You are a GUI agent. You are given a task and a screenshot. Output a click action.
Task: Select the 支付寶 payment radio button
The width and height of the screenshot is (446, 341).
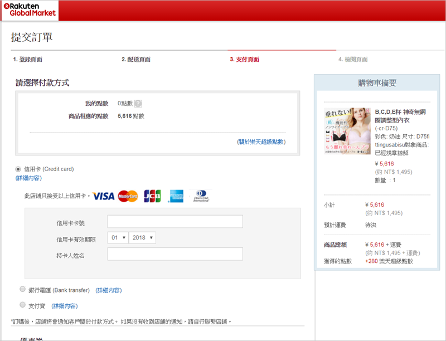pos(22,305)
